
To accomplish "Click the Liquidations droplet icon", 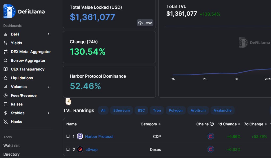I will [6, 78].
